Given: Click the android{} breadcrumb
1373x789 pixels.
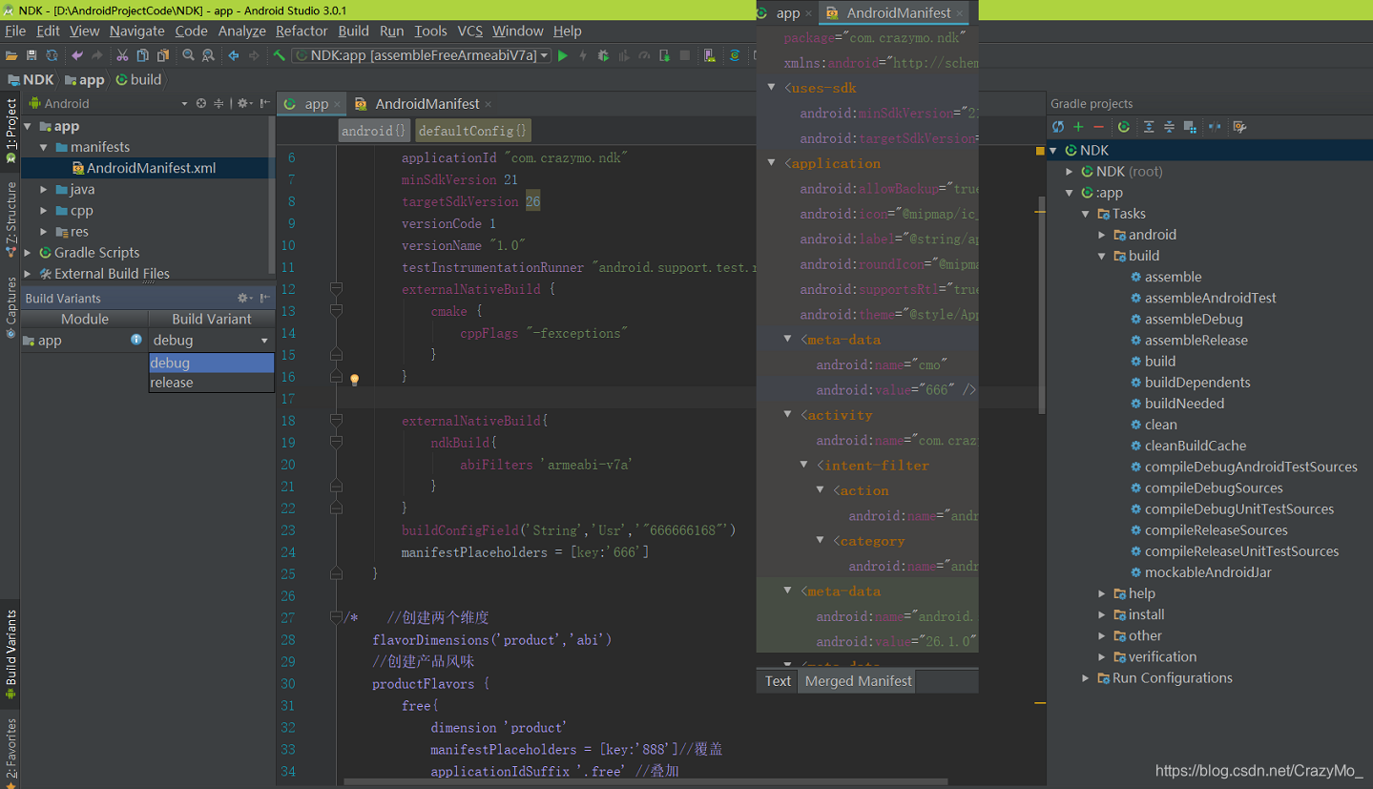Looking at the screenshot, I should [374, 131].
